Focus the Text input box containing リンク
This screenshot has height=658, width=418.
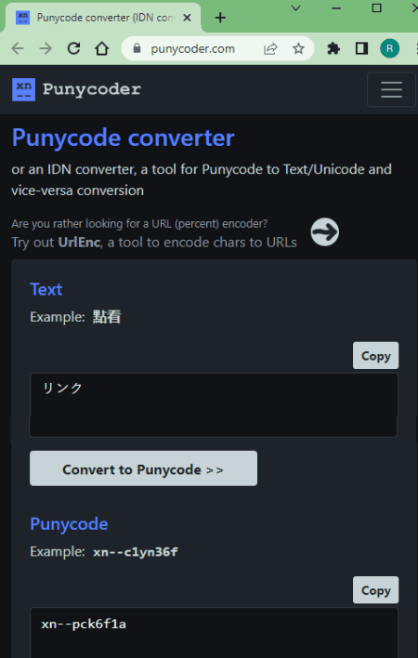[214, 405]
